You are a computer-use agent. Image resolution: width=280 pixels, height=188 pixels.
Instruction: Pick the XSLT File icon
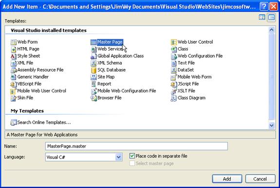(x=174, y=91)
